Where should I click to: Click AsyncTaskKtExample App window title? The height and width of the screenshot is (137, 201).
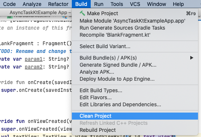point(40,13)
